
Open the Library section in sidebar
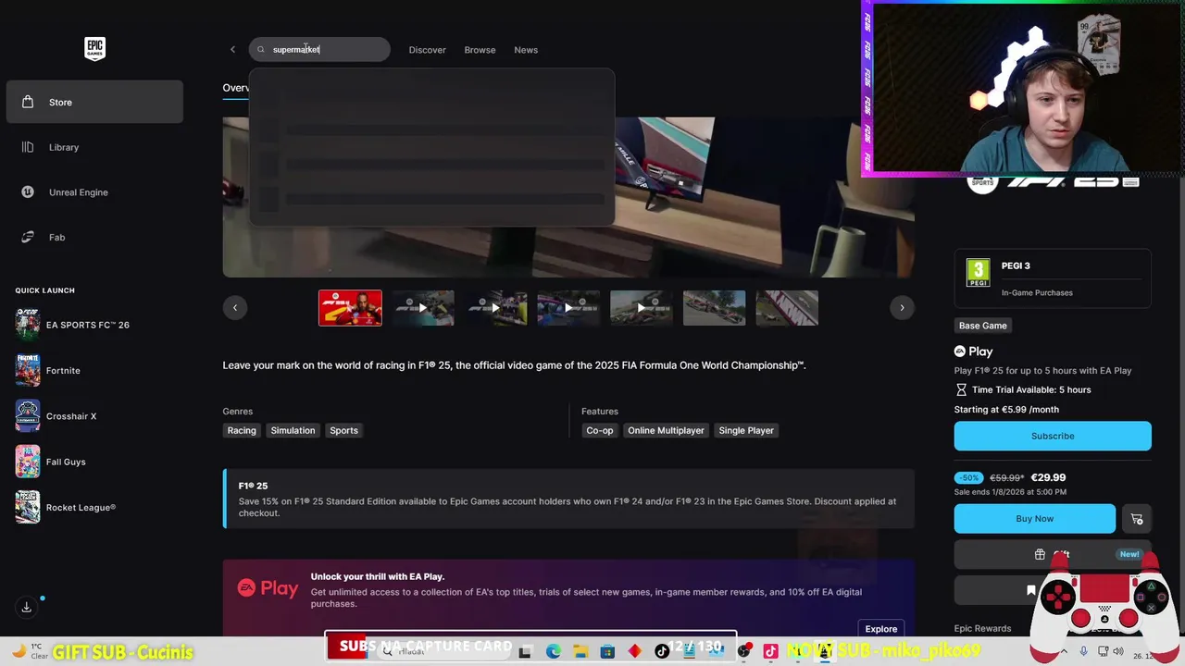94,147
